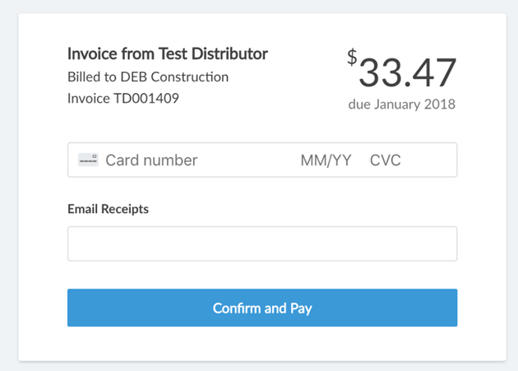Click the dollar sign symbol

352,57
